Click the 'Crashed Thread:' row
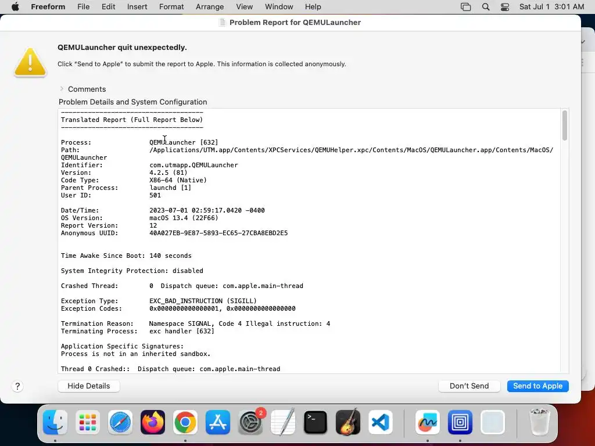595x446 pixels. pyautogui.click(x=182, y=286)
